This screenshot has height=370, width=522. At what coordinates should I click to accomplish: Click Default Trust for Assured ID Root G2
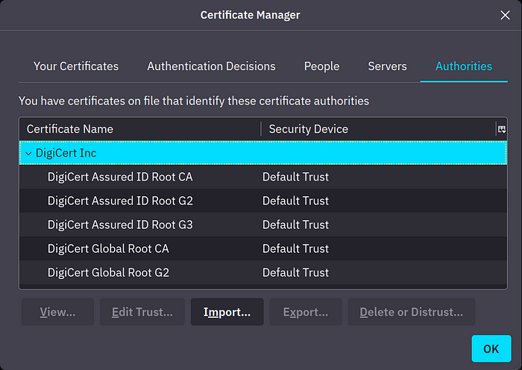(x=295, y=201)
